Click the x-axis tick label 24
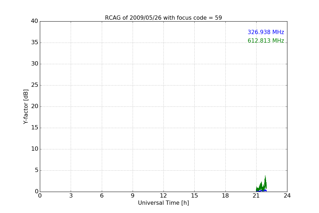Viewport: 319px width, 213px height. [x=287, y=195]
